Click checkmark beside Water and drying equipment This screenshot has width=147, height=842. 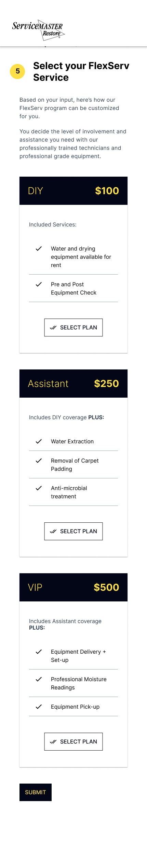click(39, 248)
